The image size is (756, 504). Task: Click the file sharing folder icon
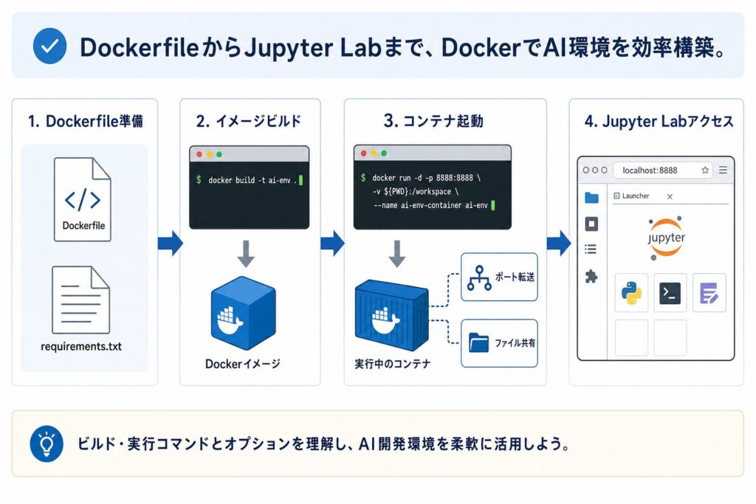(x=478, y=342)
